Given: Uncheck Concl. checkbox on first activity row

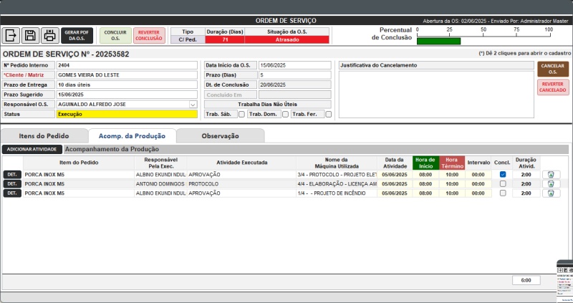Looking at the screenshot, I should (x=503, y=174).
